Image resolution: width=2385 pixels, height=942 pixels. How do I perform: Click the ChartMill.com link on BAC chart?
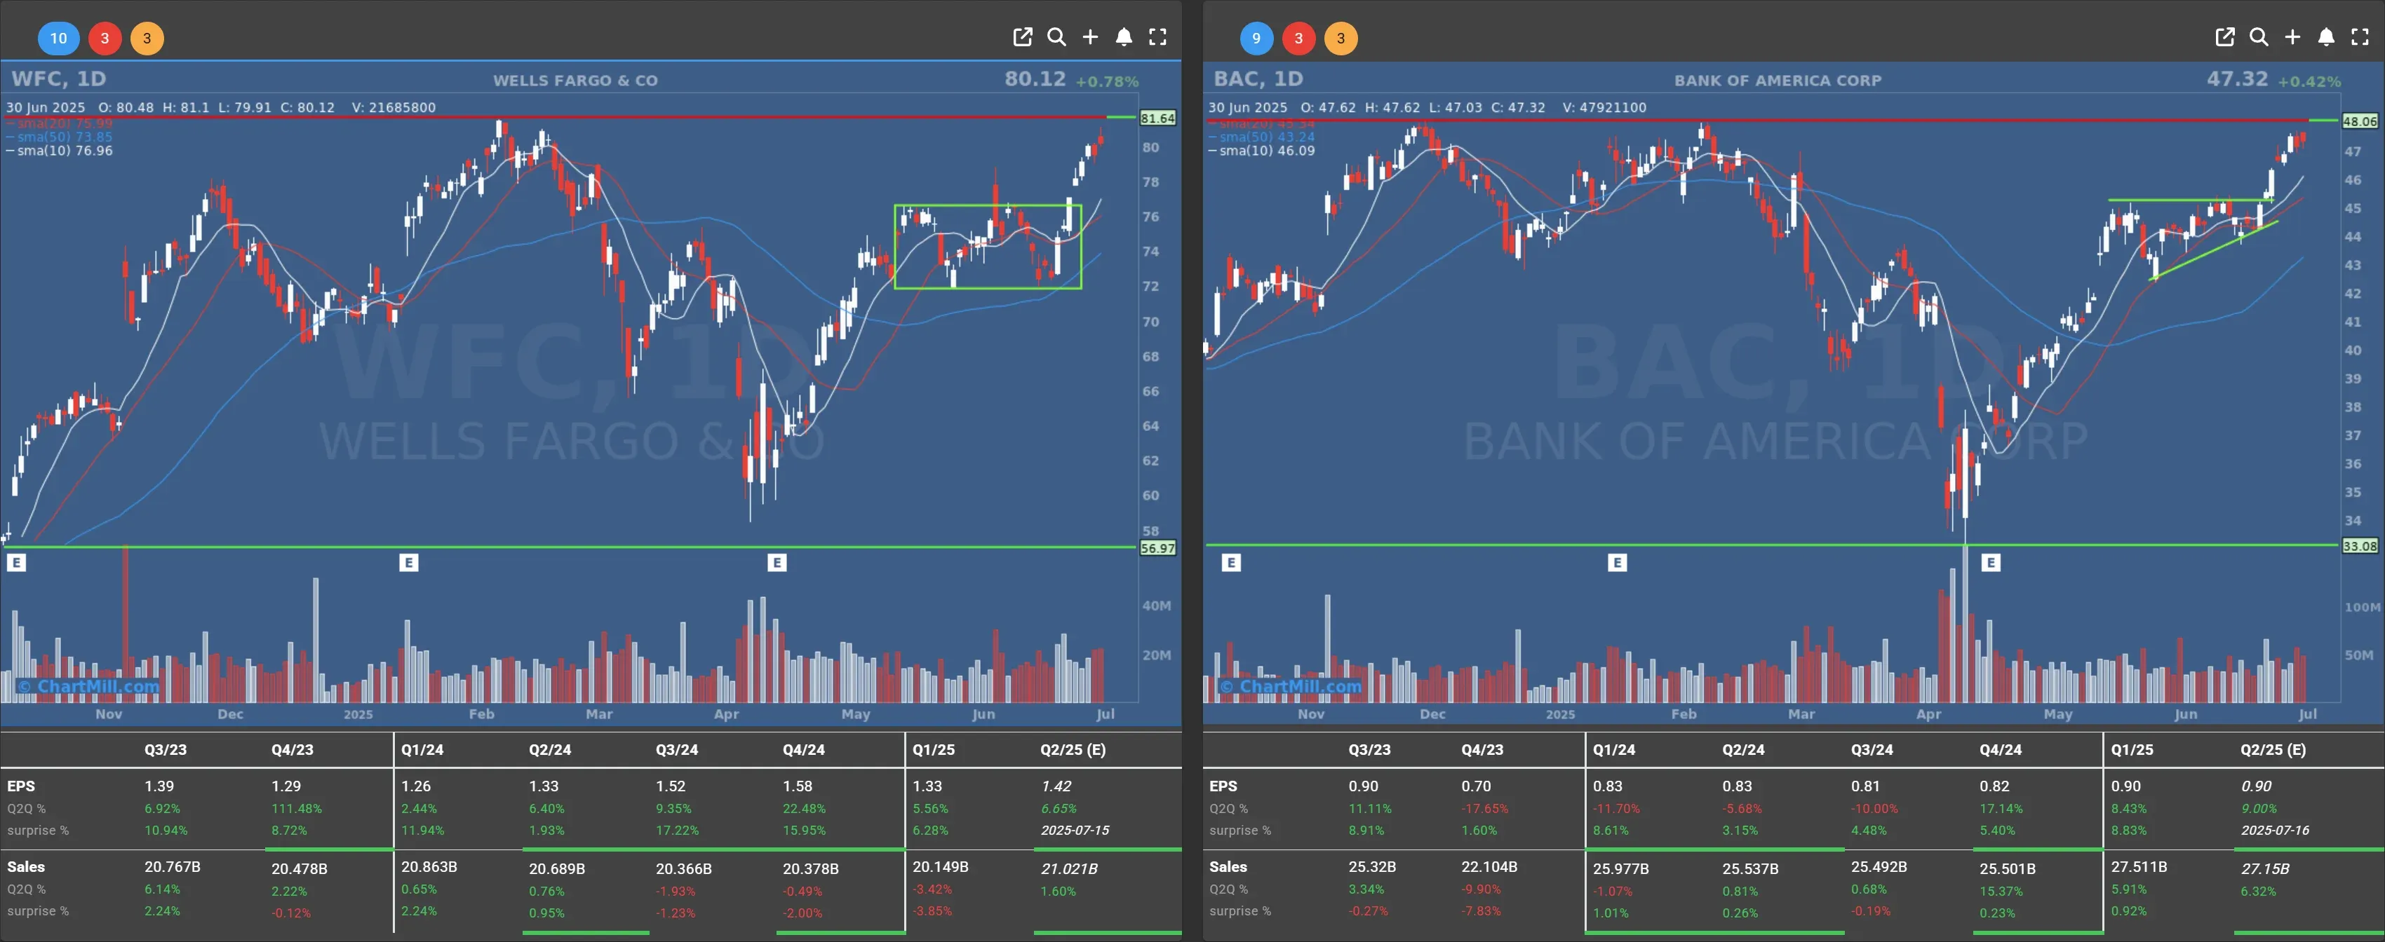[1291, 687]
